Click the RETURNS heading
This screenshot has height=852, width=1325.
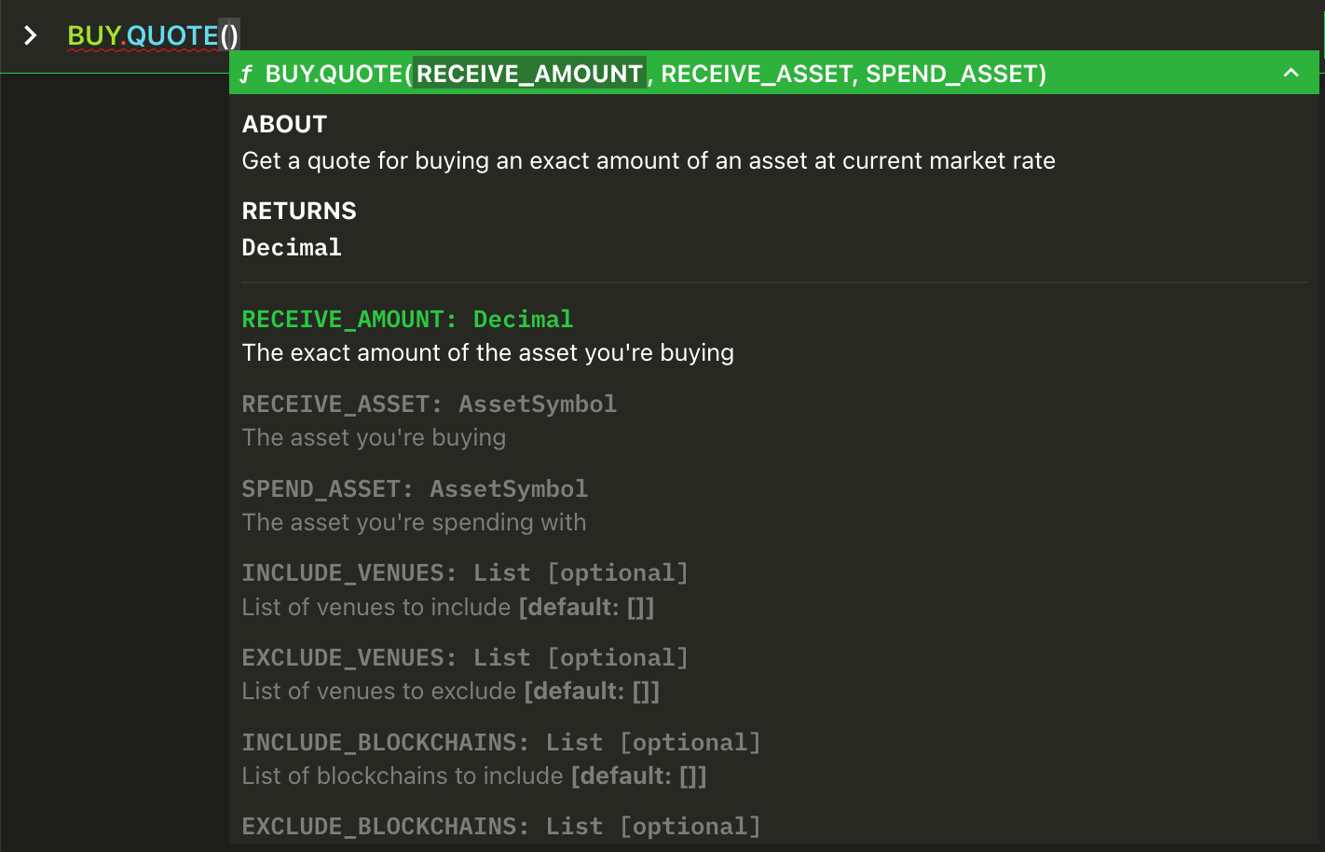tap(299, 211)
